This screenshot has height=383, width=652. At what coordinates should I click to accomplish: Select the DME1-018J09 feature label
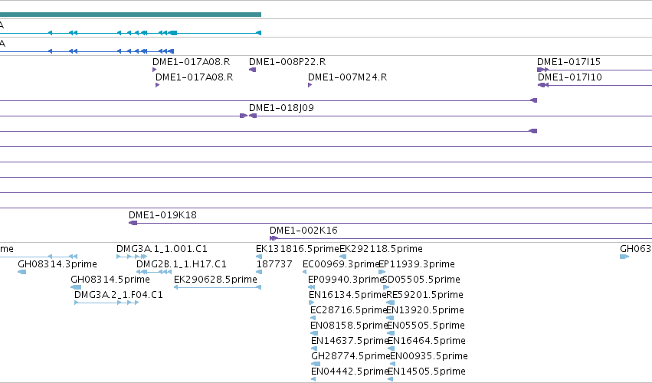point(281,108)
